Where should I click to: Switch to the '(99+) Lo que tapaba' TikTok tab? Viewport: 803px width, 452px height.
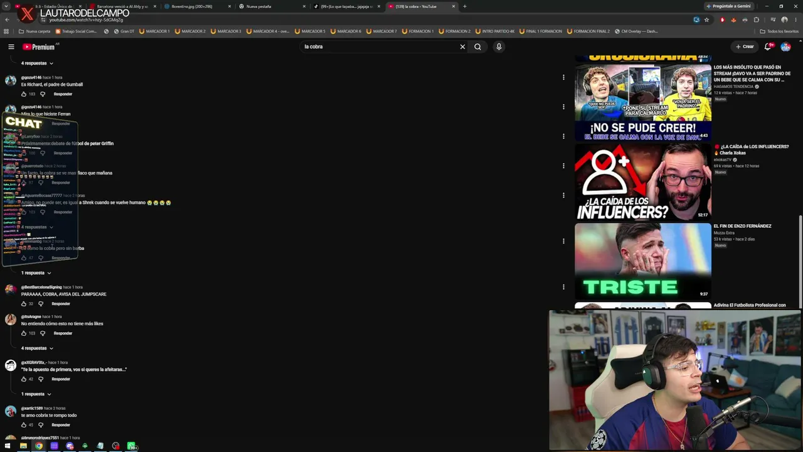coord(346,6)
